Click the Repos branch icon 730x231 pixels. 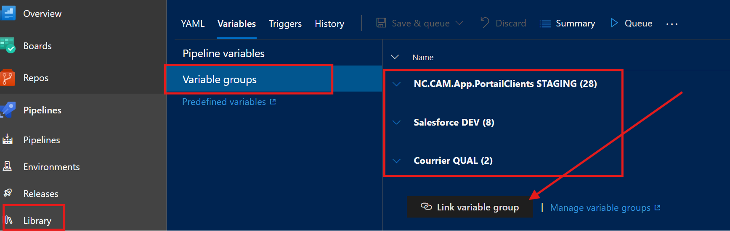8,78
